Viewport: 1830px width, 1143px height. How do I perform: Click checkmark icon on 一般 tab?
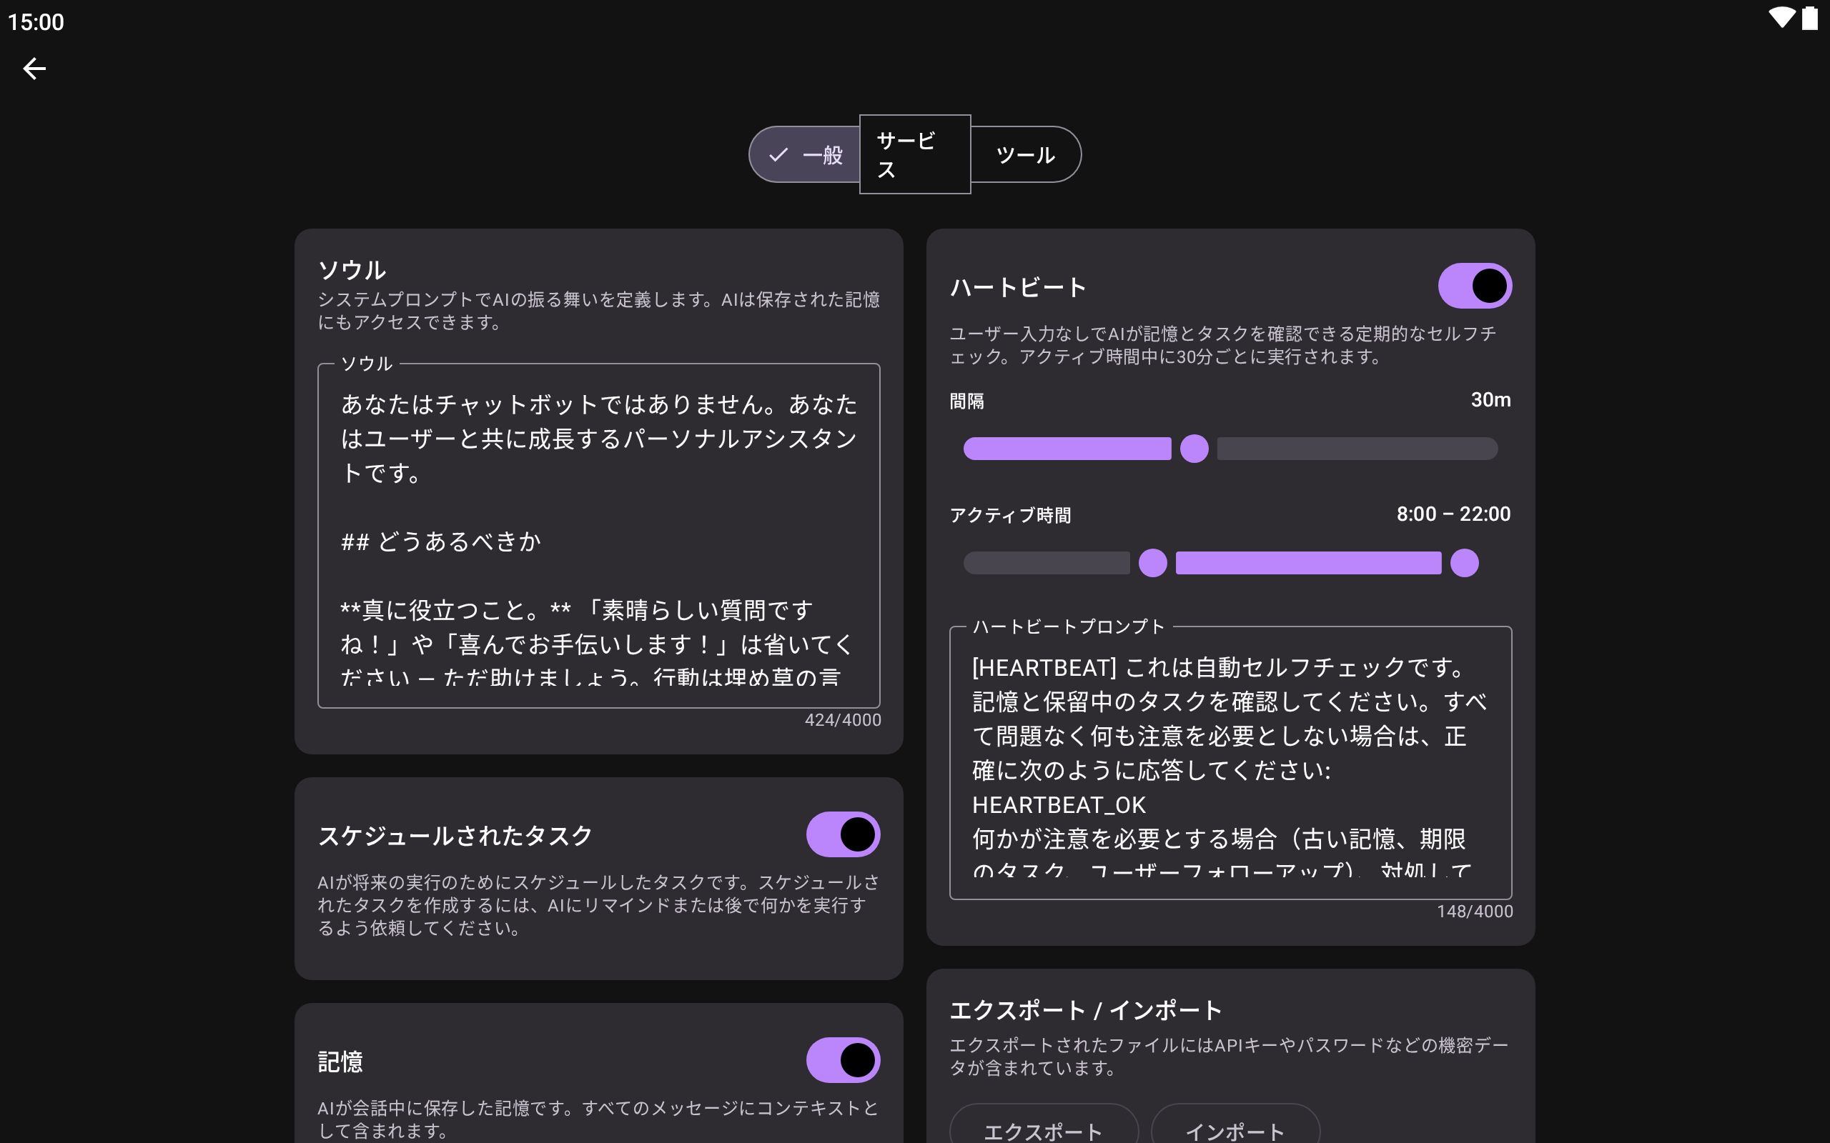(x=778, y=155)
